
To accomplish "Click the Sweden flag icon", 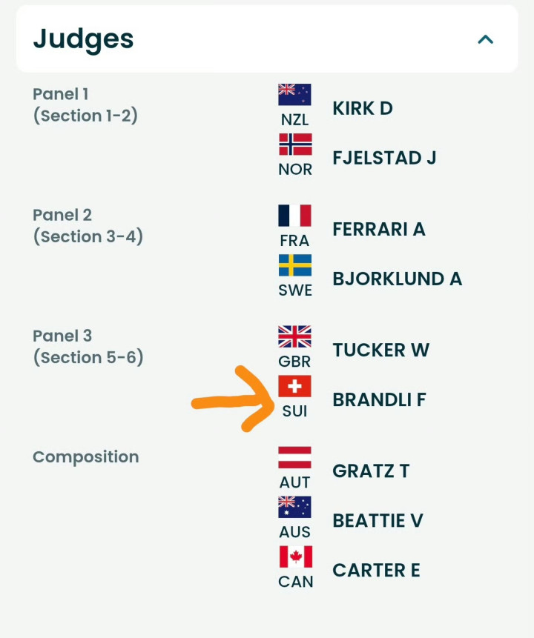I will coord(294,265).
